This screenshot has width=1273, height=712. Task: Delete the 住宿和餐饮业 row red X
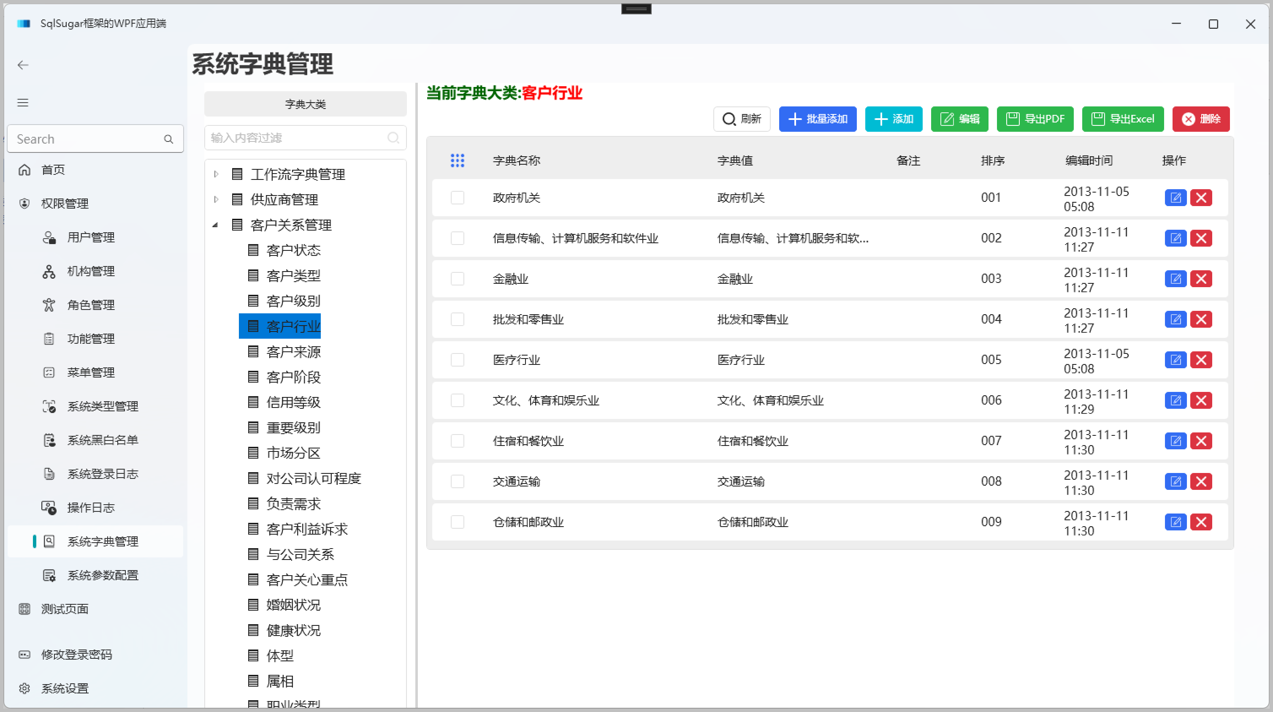[1201, 441]
